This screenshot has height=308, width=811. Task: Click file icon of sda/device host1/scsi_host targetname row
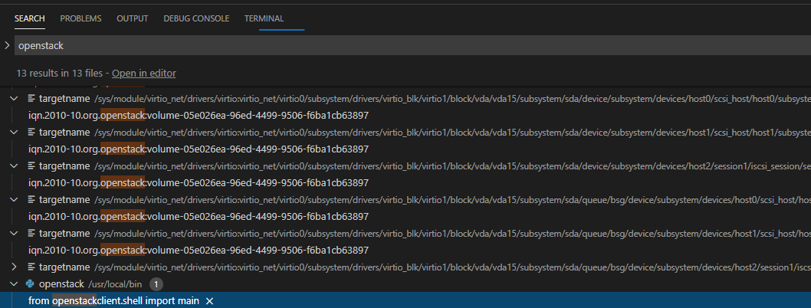pos(31,133)
